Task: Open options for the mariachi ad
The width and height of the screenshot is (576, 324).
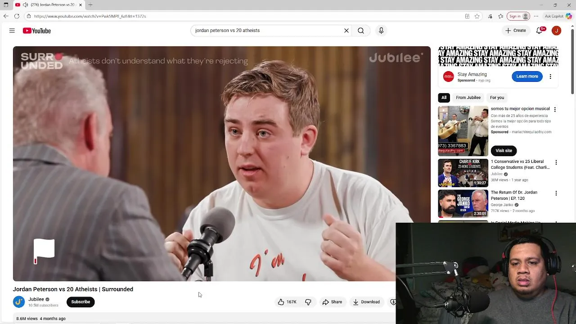Action: coord(555,109)
